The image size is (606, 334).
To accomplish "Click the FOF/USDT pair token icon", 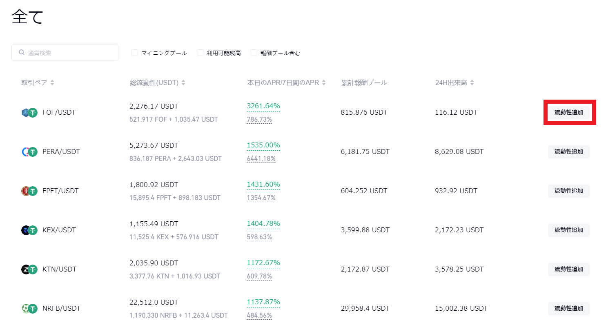I will [x=29, y=113].
